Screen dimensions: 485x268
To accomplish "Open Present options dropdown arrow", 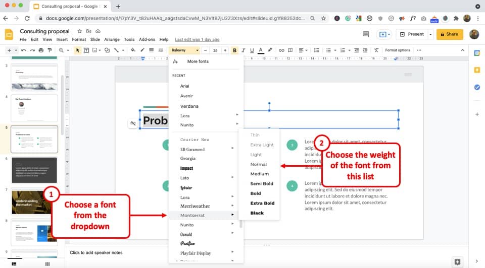I will coord(430,34).
